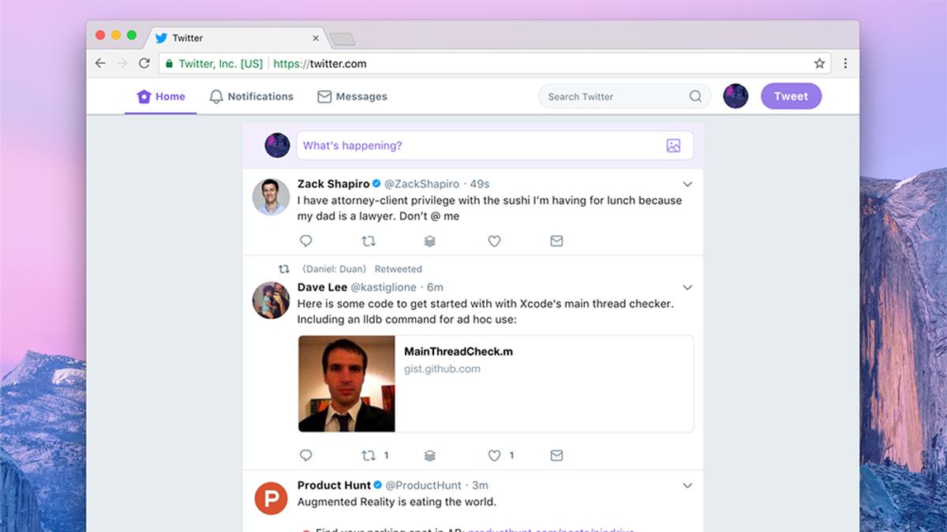Click the stack icon on Dave Lee's tweet

pos(430,455)
